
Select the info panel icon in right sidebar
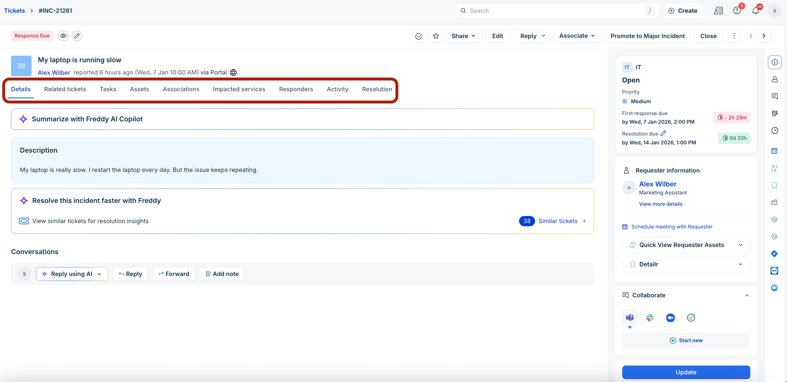[x=774, y=62]
